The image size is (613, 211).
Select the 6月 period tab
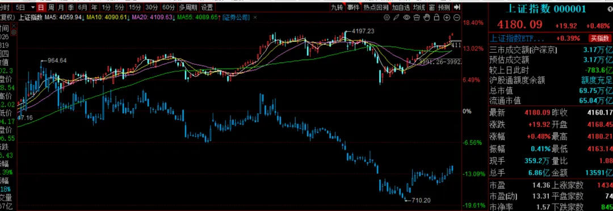click(x=82, y=7)
